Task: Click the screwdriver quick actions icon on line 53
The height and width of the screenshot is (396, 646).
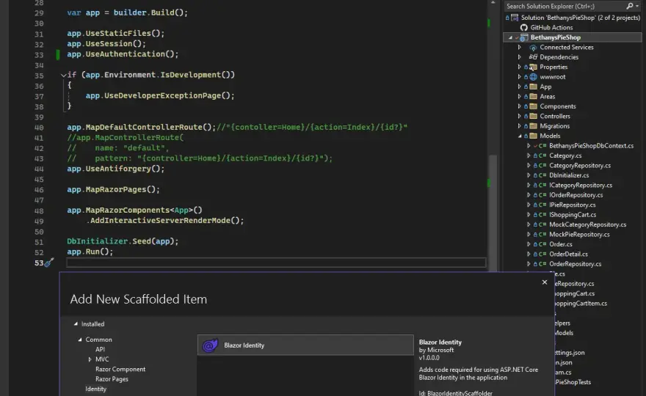Action: 49,263
